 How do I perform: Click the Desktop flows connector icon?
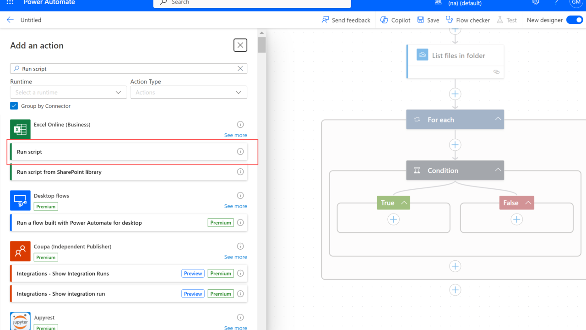click(20, 201)
